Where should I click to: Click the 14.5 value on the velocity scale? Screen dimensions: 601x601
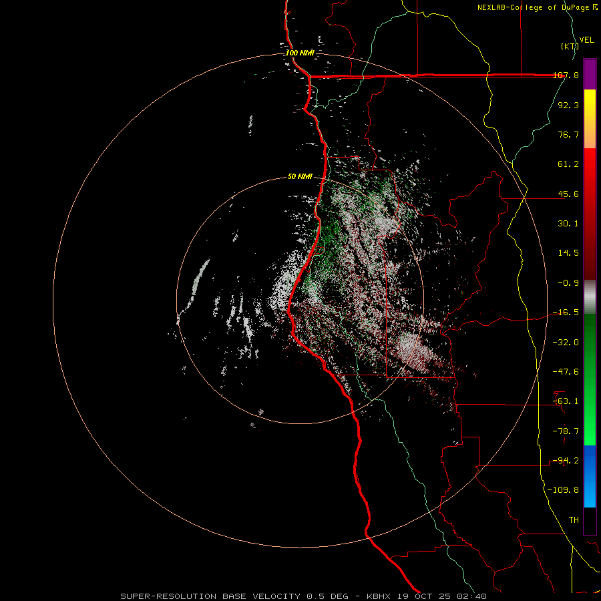568,253
